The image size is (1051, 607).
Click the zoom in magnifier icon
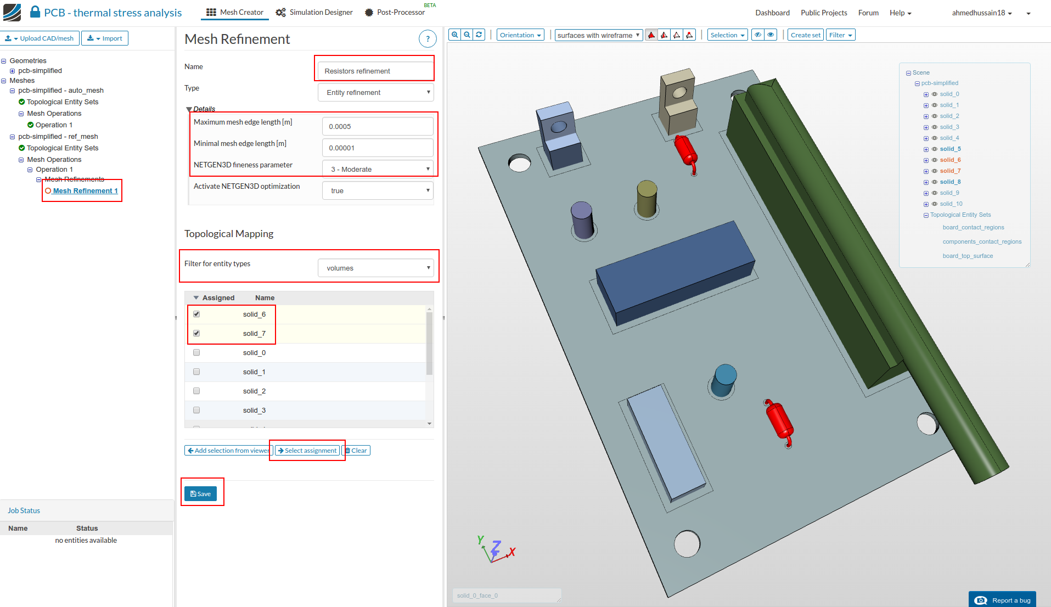[x=454, y=35]
